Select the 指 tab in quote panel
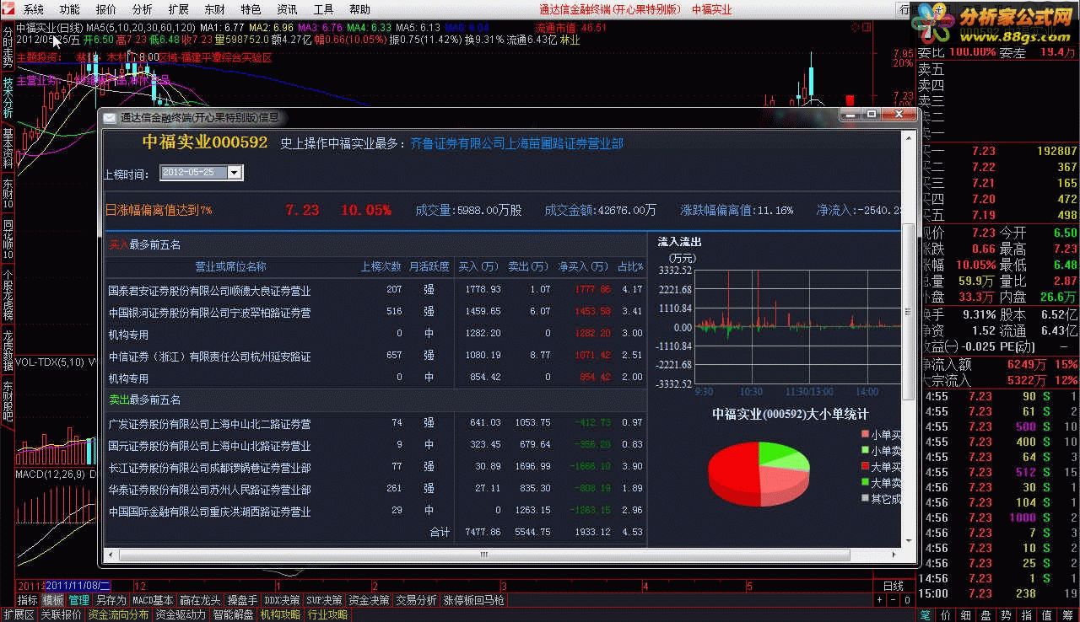 (x=1027, y=614)
